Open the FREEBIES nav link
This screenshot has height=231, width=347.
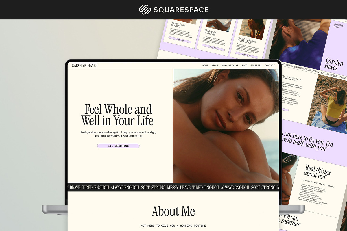(256, 66)
